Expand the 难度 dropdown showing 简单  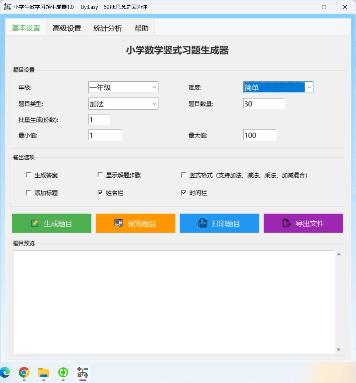(278, 87)
